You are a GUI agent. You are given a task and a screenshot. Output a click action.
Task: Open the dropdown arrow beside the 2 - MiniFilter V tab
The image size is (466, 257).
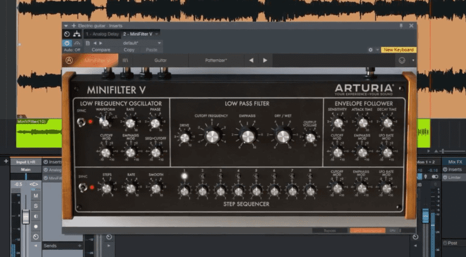[157, 34]
